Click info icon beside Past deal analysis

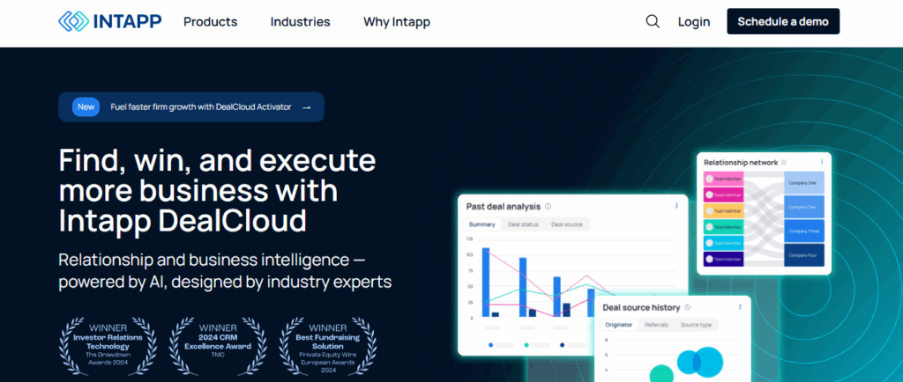(x=548, y=206)
